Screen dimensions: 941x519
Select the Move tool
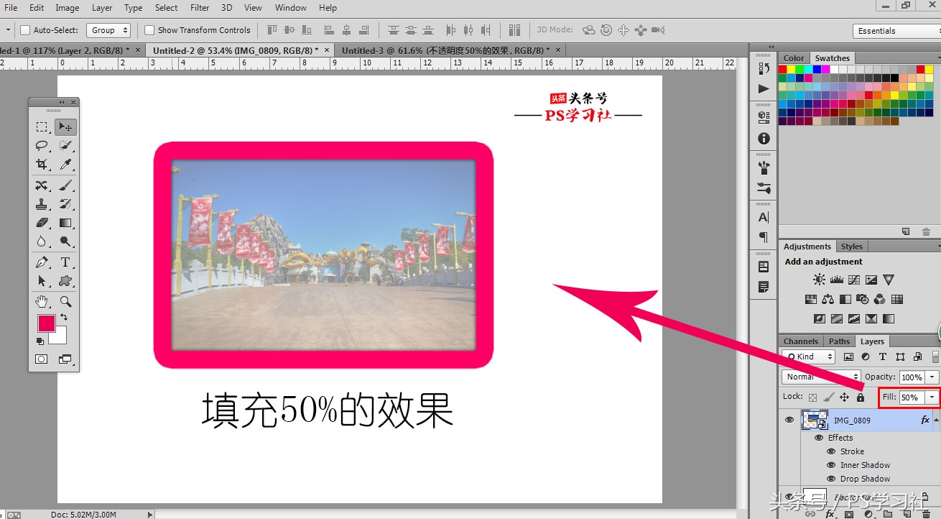65,127
